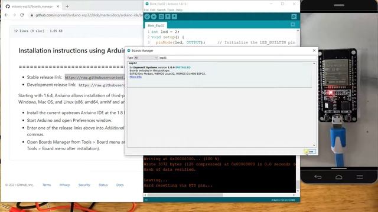This screenshot has height=212, width=378.
Task: Click the Arduino status bar board info text
Action: point(283,200)
